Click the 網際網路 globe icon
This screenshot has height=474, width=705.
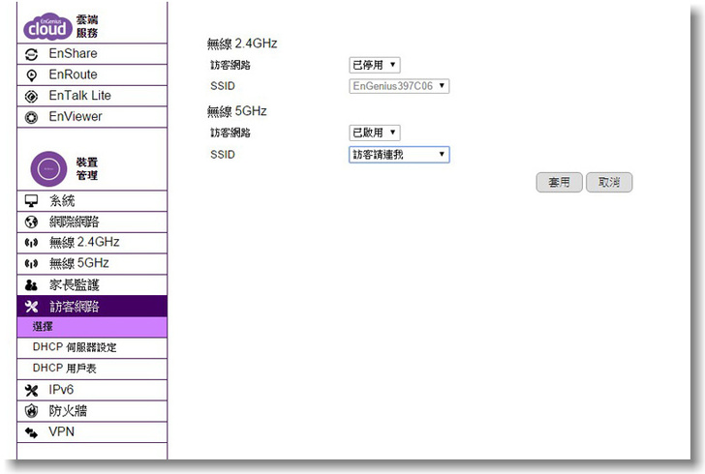31,222
